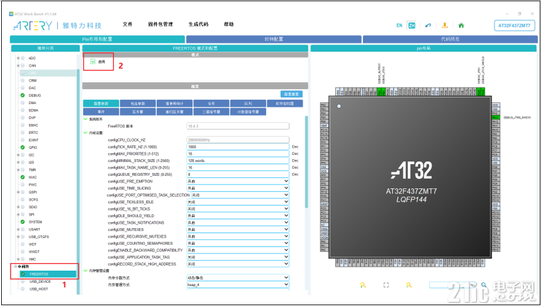
Task: Click the grey status circle beside WDT
Action: [22, 245]
